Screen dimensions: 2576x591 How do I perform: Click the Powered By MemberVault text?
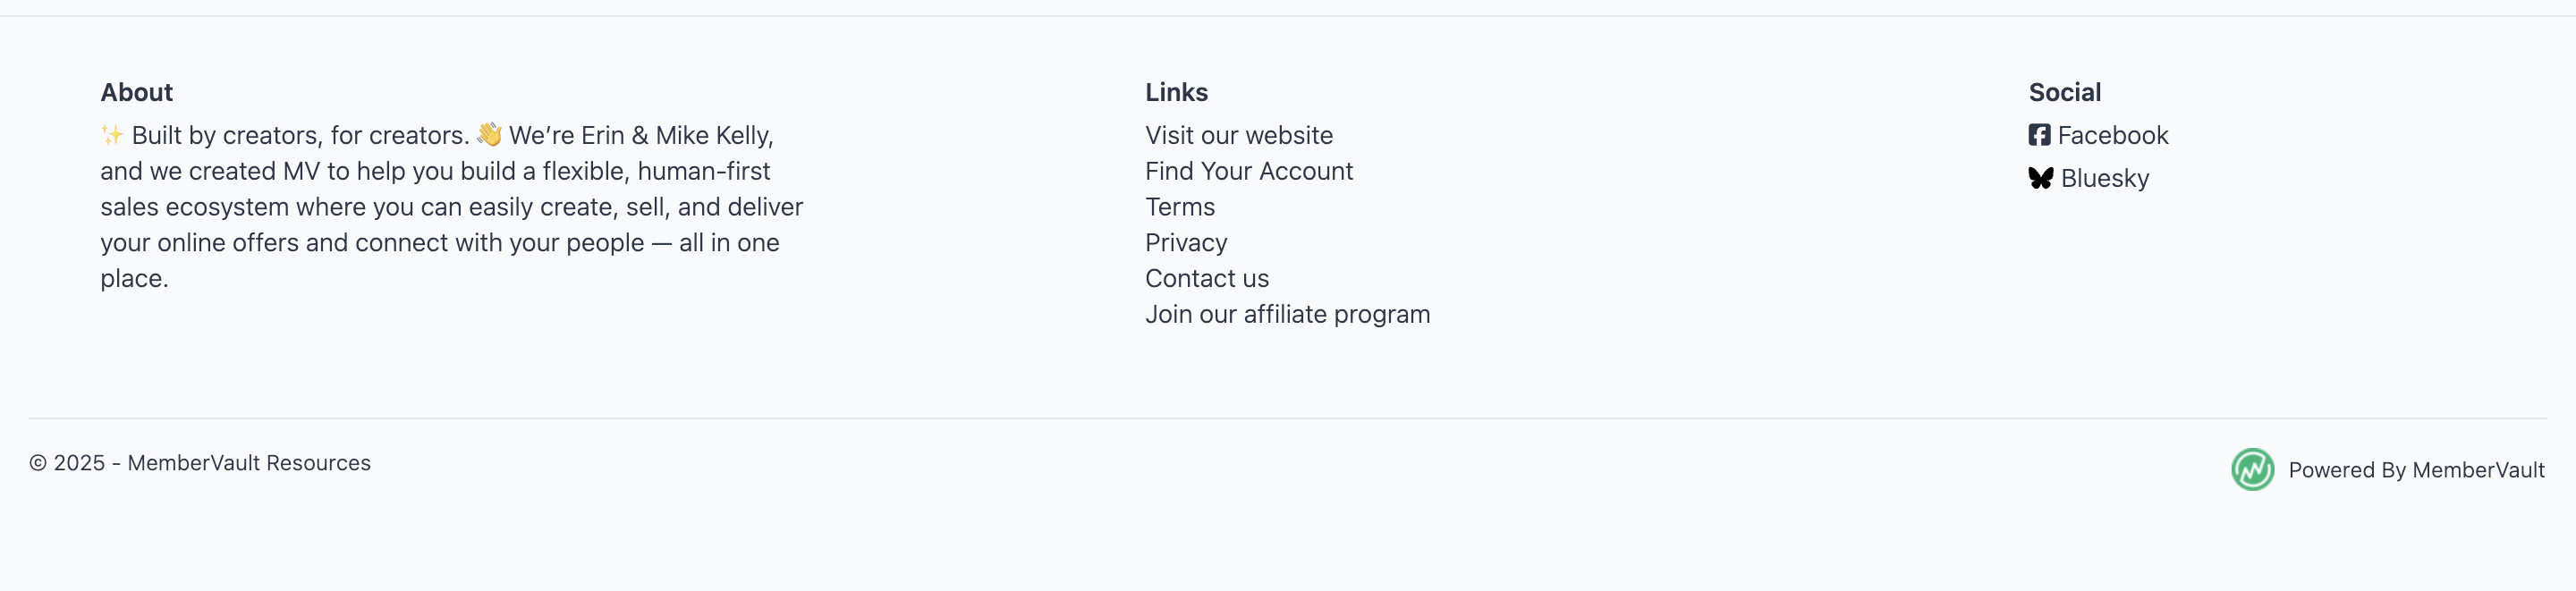pos(2415,470)
